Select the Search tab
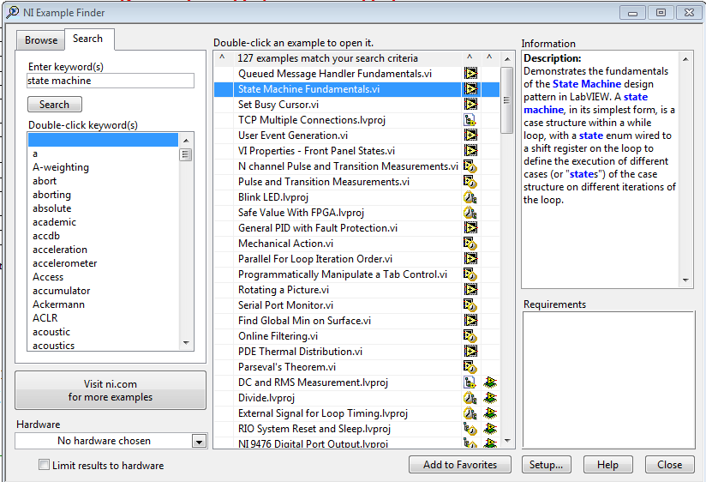This screenshot has width=706, height=482. coord(87,39)
